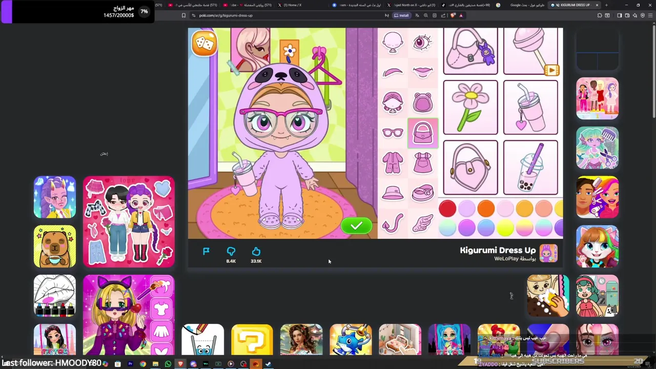Choose the overall dress category
The height and width of the screenshot is (369, 656).
point(422,163)
